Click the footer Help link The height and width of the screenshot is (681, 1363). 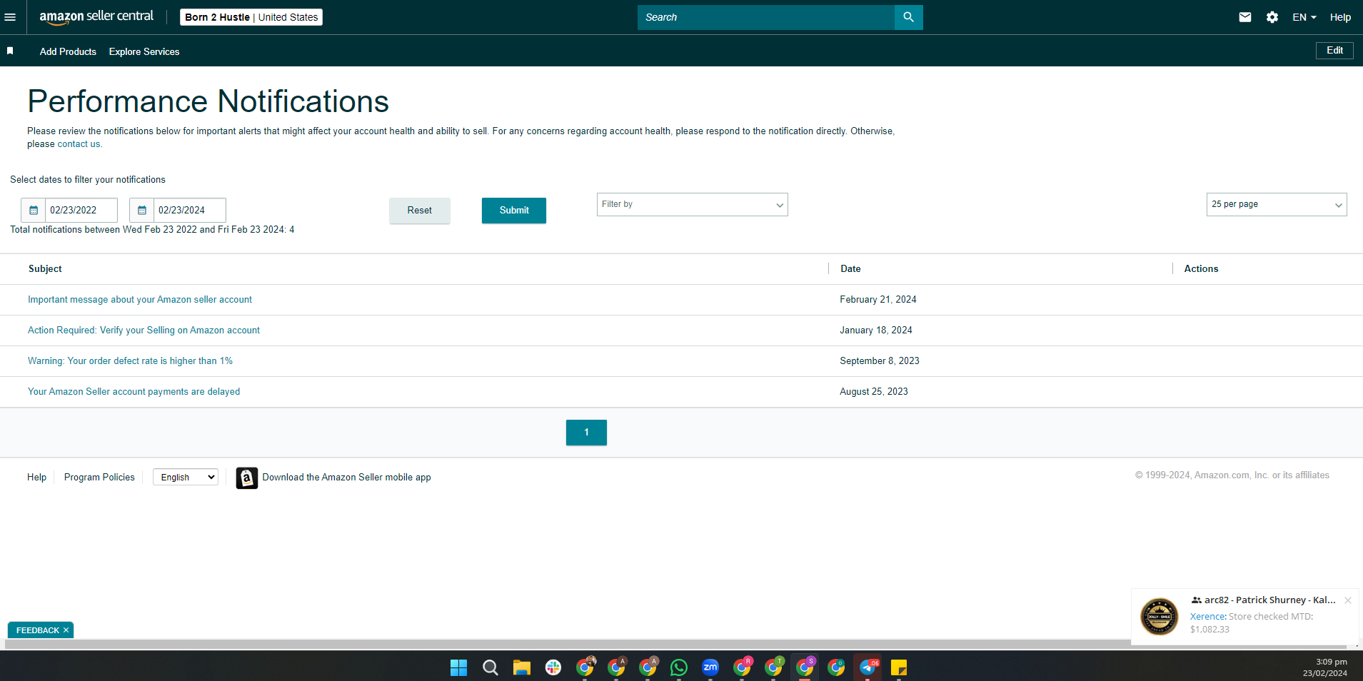36,478
